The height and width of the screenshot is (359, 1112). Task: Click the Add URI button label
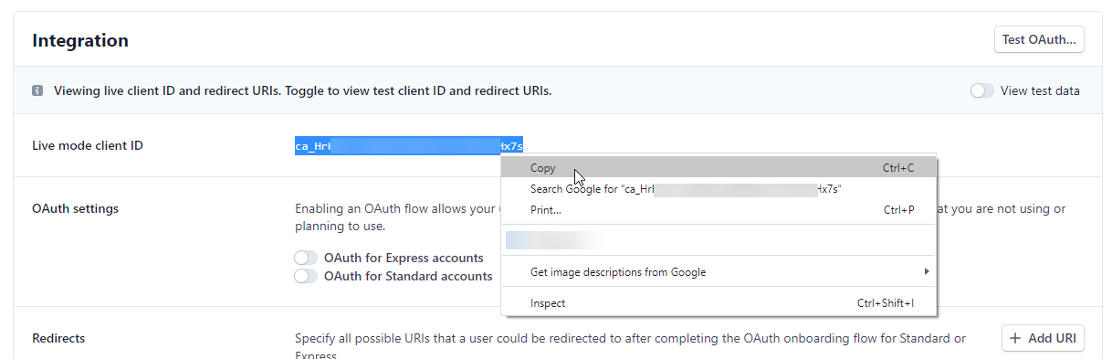(1052, 338)
